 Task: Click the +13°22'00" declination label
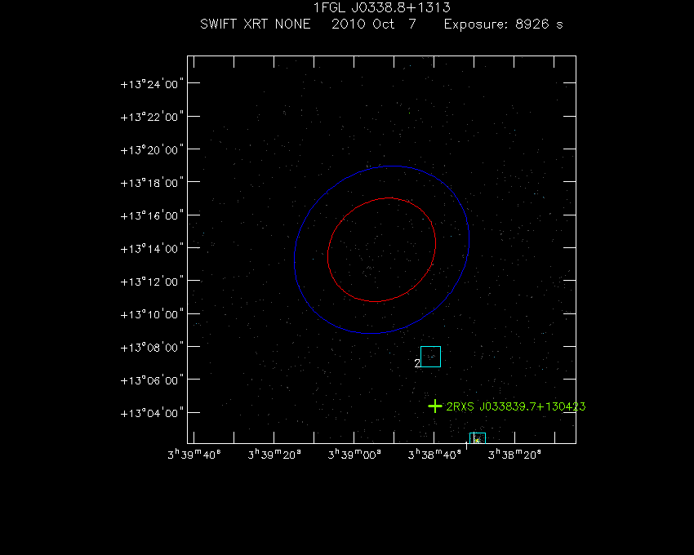[152, 117]
